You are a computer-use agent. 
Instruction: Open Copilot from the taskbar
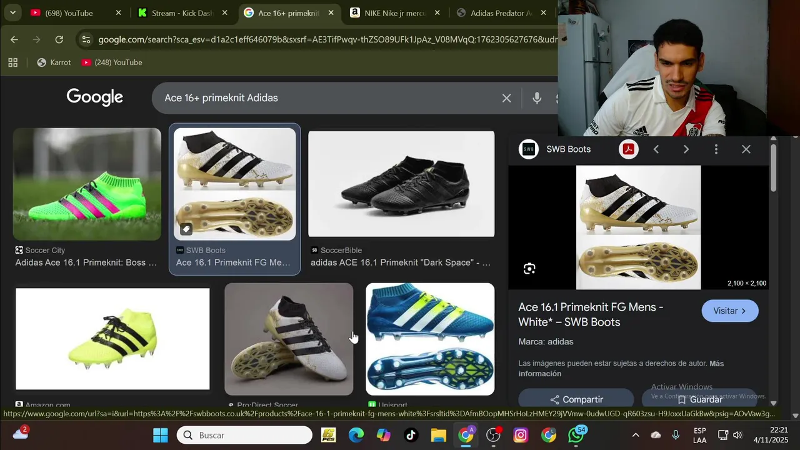(x=384, y=435)
